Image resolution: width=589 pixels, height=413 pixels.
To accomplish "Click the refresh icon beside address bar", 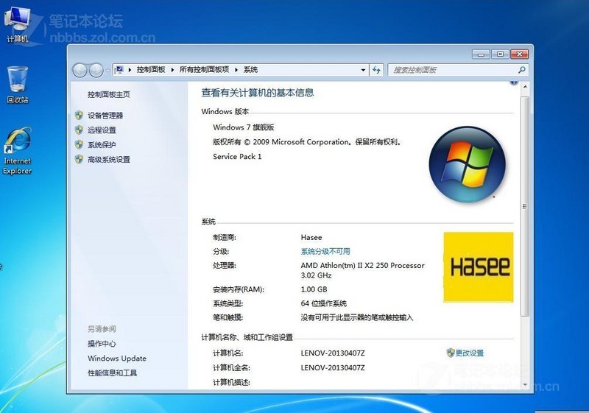I will click(376, 70).
